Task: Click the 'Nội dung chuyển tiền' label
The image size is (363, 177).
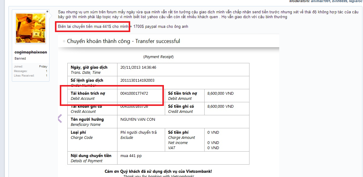Action: click(x=91, y=156)
